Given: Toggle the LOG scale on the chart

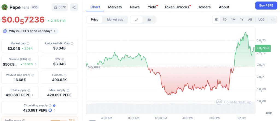Looking at the screenshot, I should pyautogui.click(x=261, y=20).
